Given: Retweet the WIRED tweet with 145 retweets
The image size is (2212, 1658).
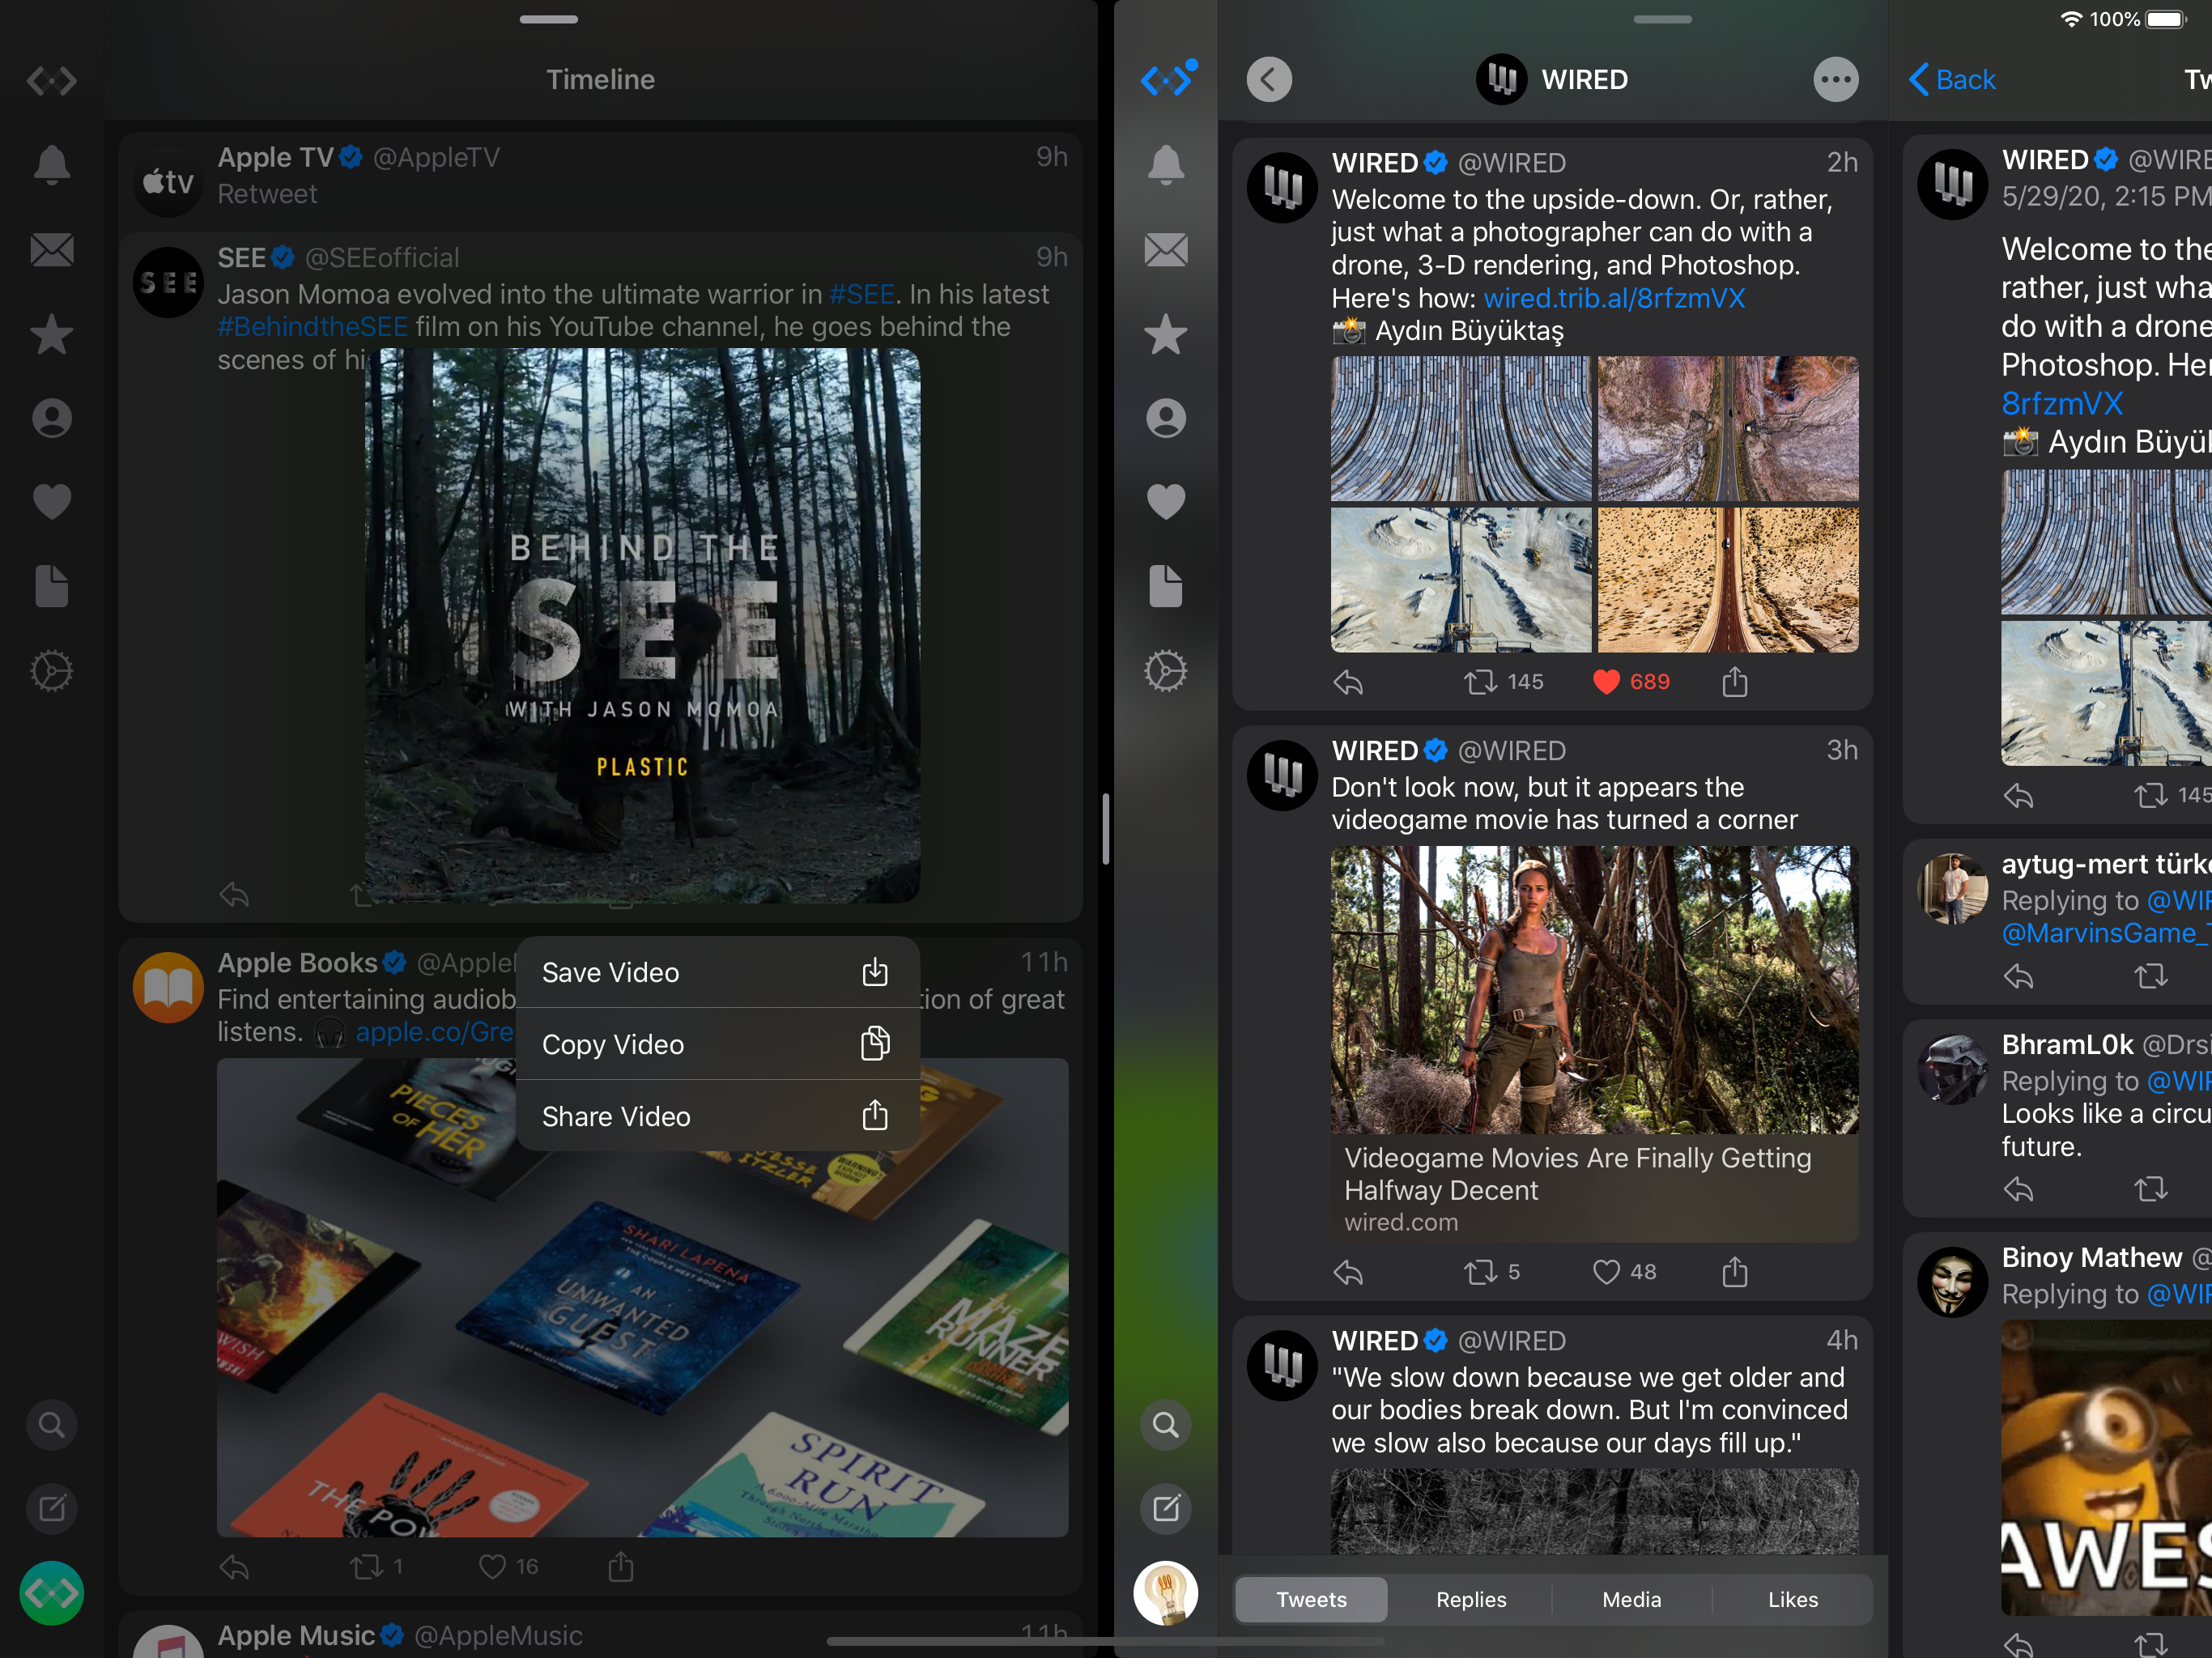Looking at the screenshot, I should point(1480,682).
